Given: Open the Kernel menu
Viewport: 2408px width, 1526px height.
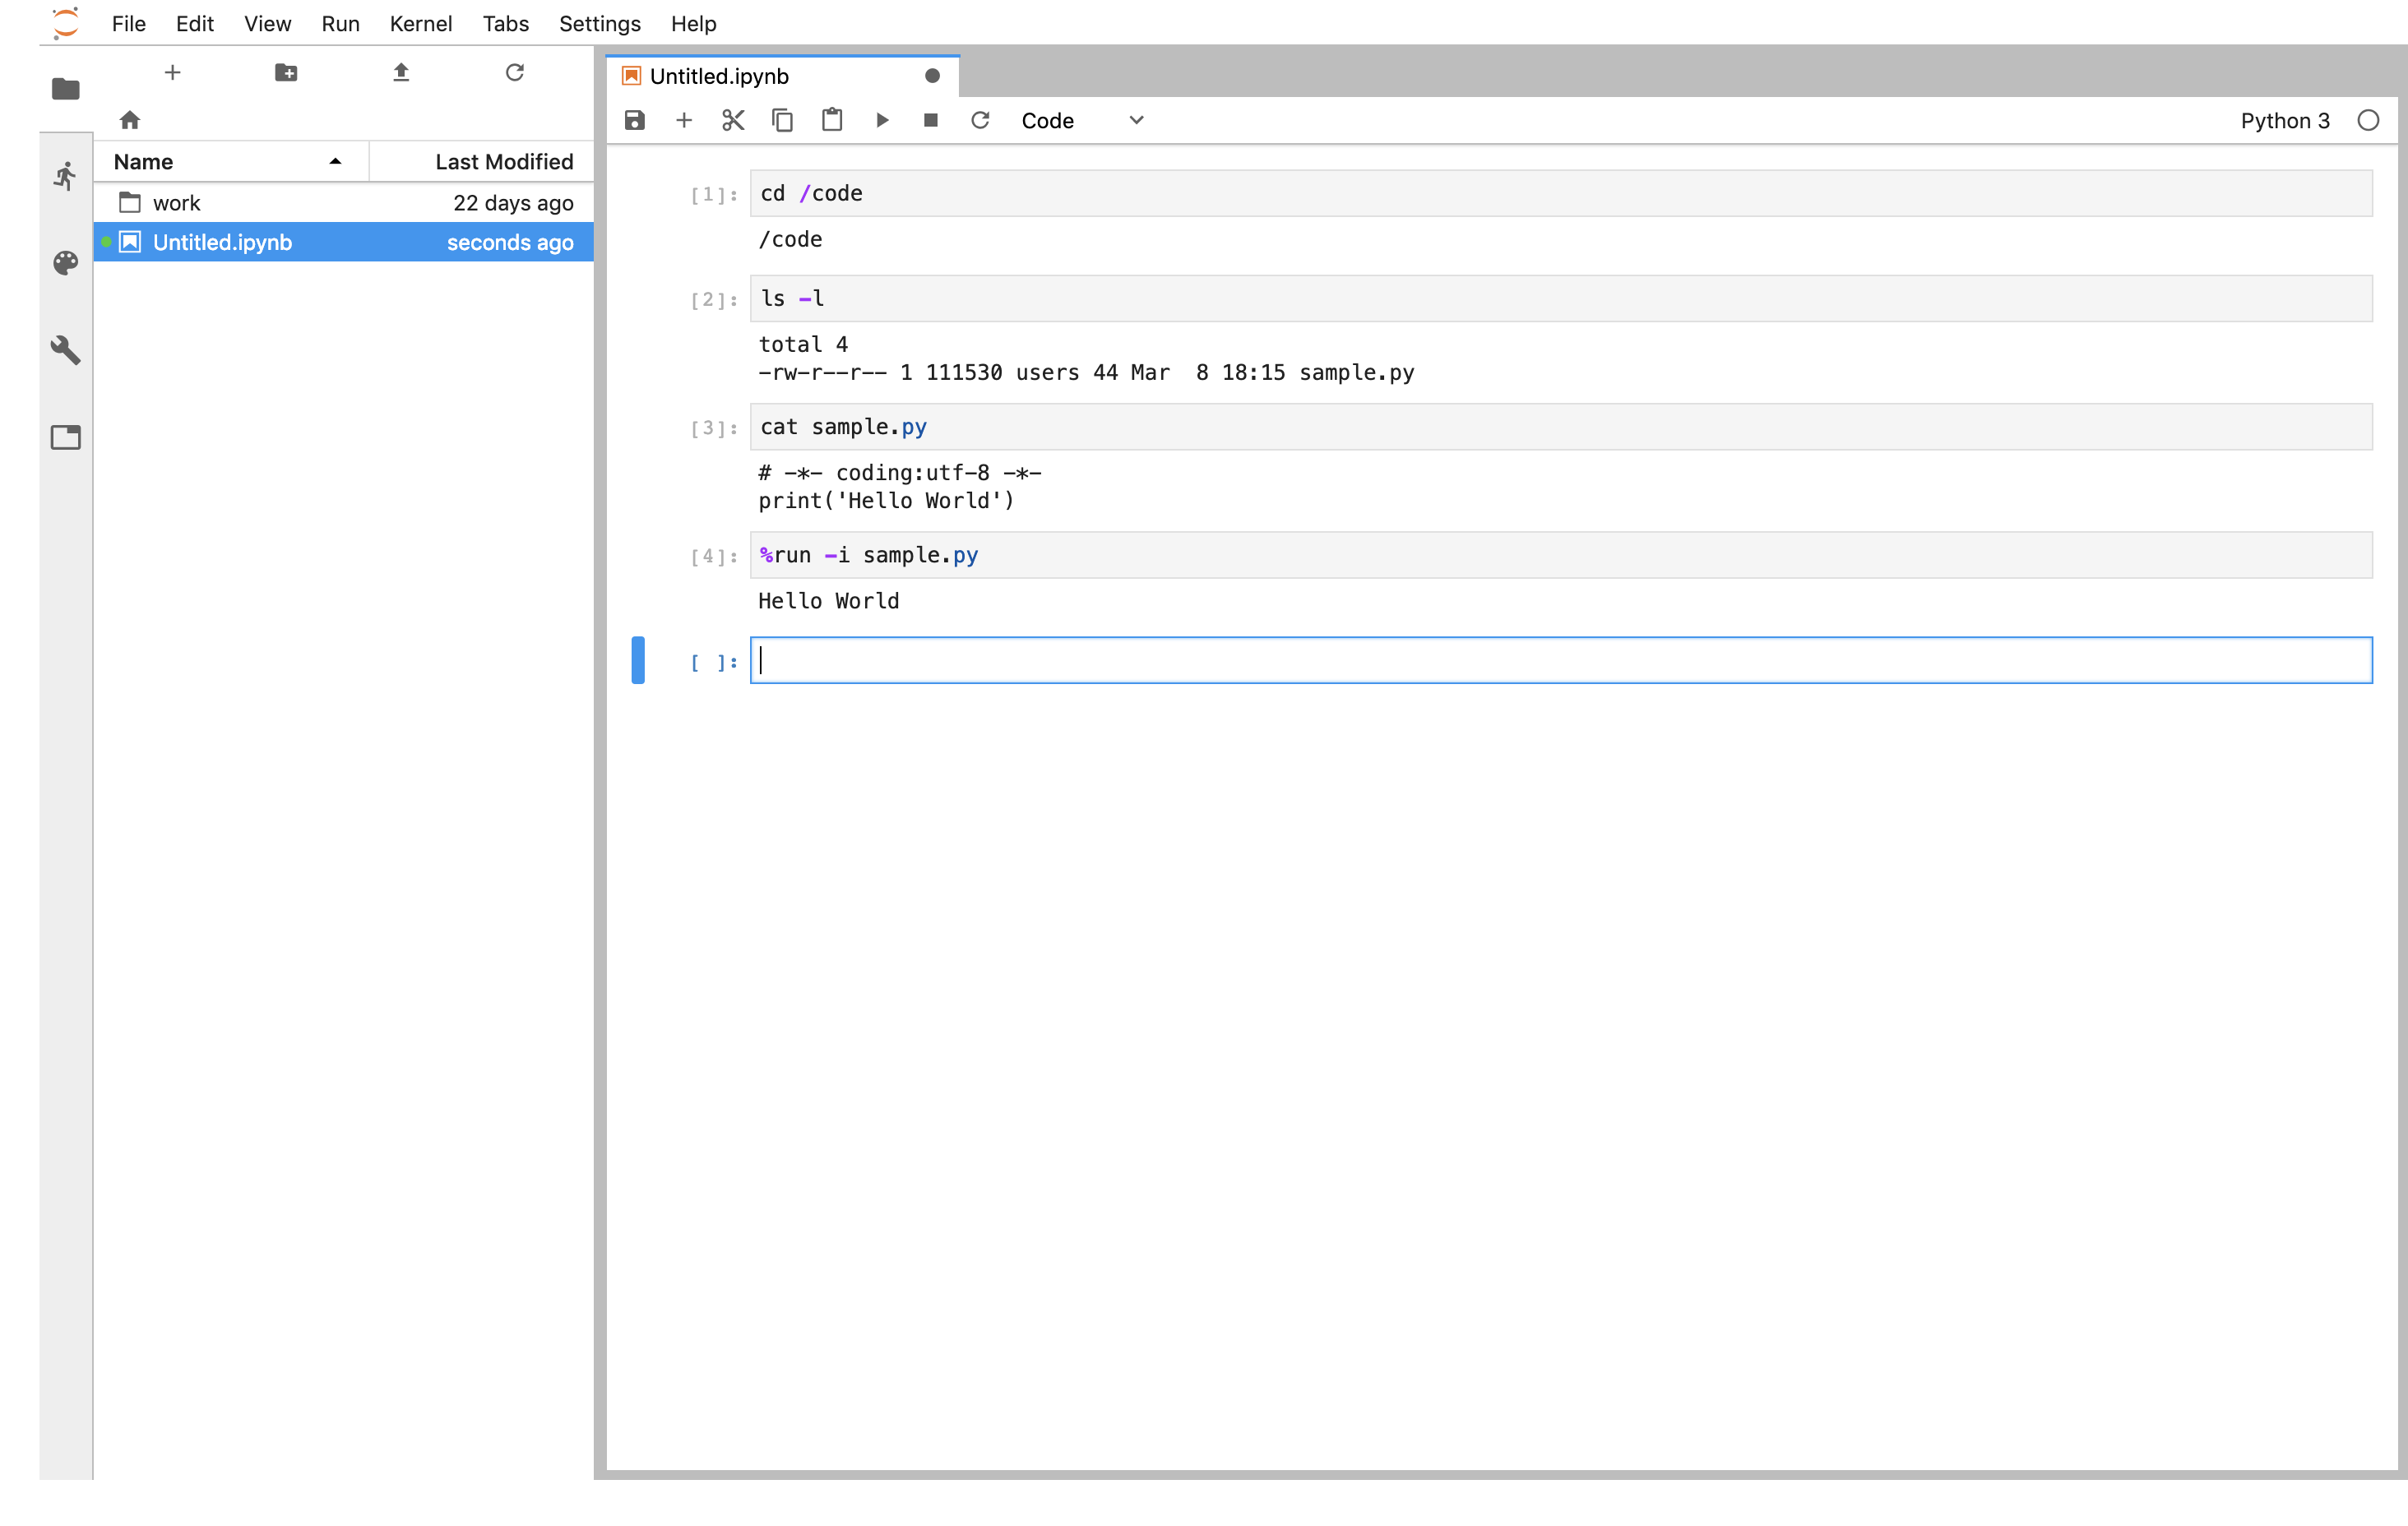Looking at the screenshot, I should [420, 23].
